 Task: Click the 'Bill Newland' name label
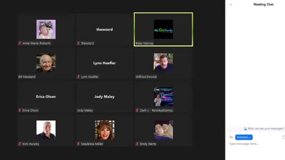[27, 77]
